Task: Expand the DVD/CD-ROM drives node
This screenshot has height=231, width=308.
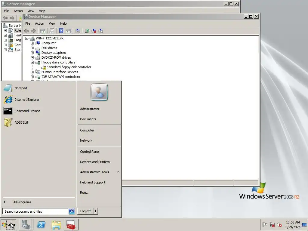Action: pos(32,57)
